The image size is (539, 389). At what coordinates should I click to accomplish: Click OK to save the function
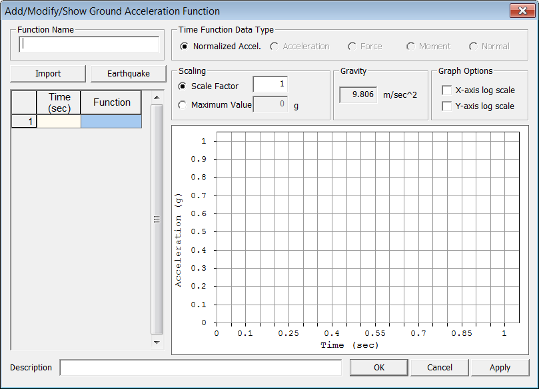tap(378, 367)
